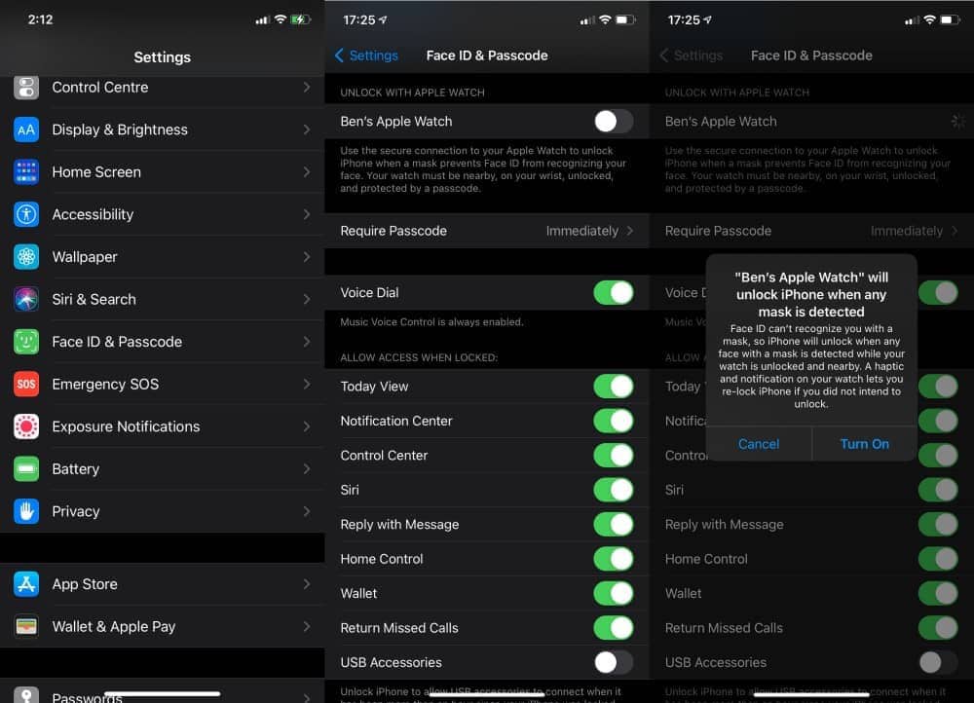Tap the Wallpaper icon

26,256
